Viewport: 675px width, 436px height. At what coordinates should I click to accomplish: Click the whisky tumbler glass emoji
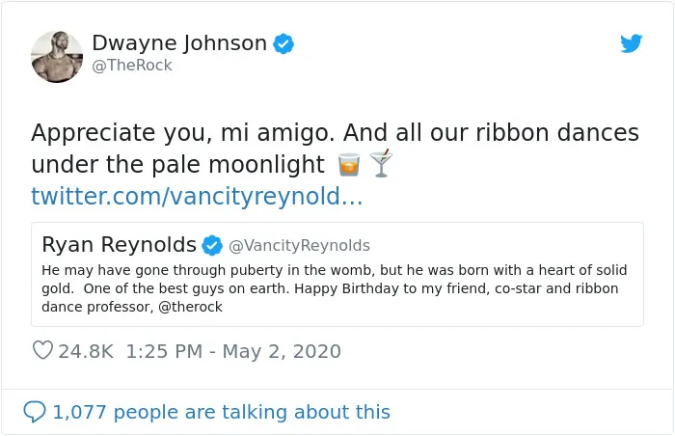(x=349, y=164)
